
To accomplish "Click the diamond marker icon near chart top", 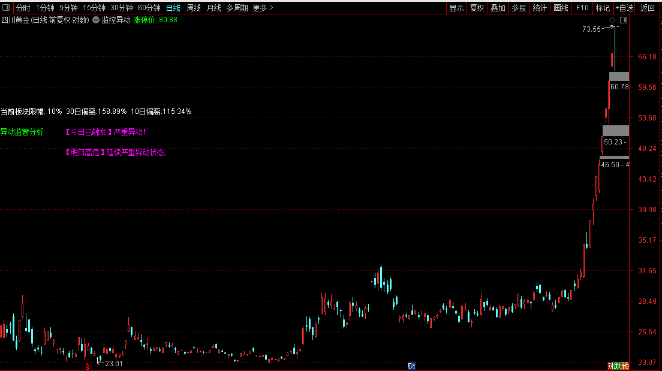I will point(613,20).
